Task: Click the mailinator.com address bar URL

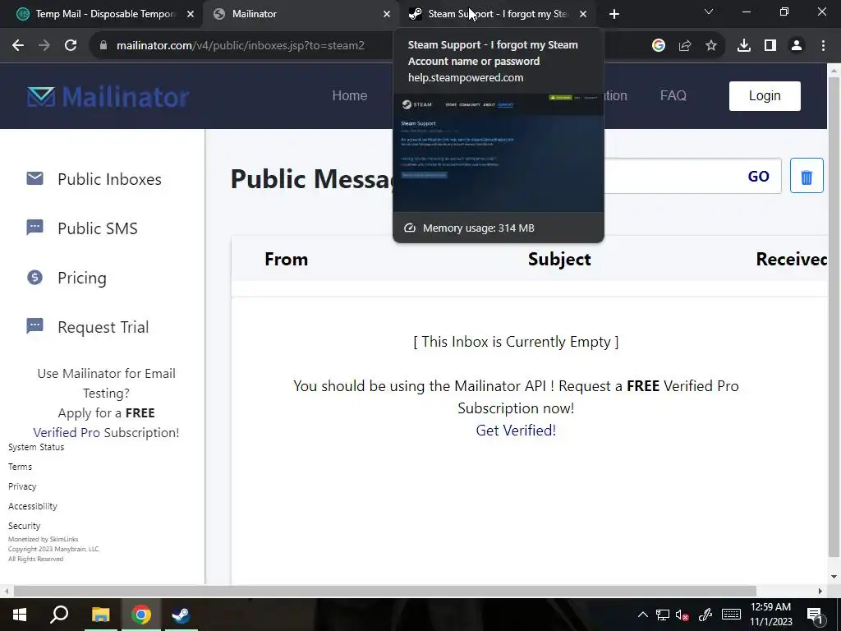Action: [241, 46]
